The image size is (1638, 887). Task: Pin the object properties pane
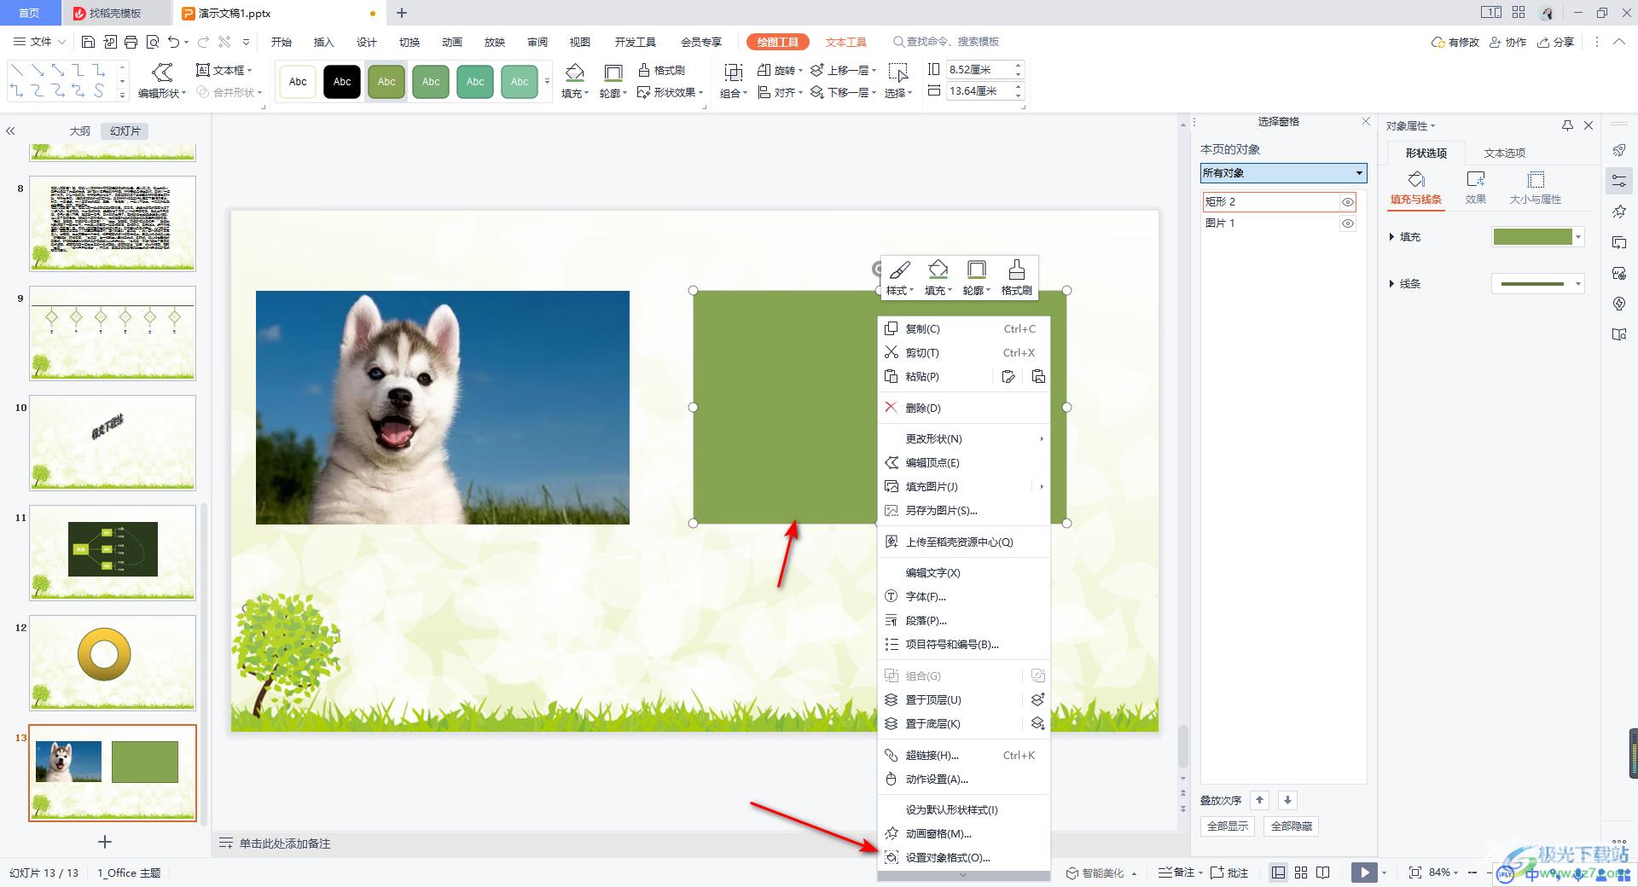tap(1567, 125)
